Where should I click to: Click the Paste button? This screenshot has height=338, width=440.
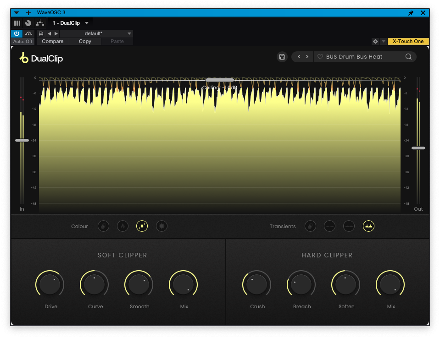click(x=117, y=41)
